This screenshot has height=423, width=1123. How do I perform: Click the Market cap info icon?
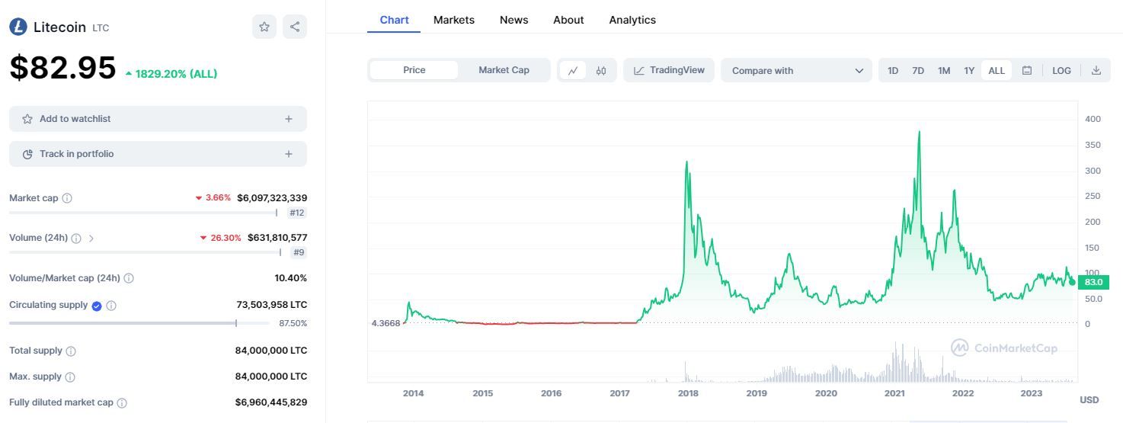coord(67,198)
